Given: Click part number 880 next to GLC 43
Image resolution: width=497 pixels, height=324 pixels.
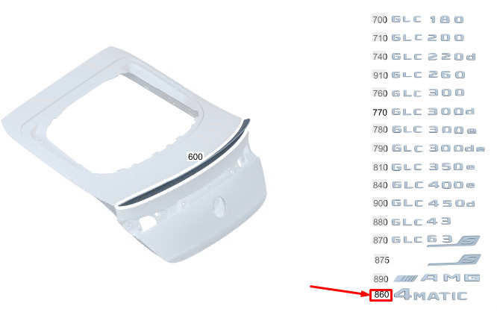Looking at the screenshot, I should 380,222.
